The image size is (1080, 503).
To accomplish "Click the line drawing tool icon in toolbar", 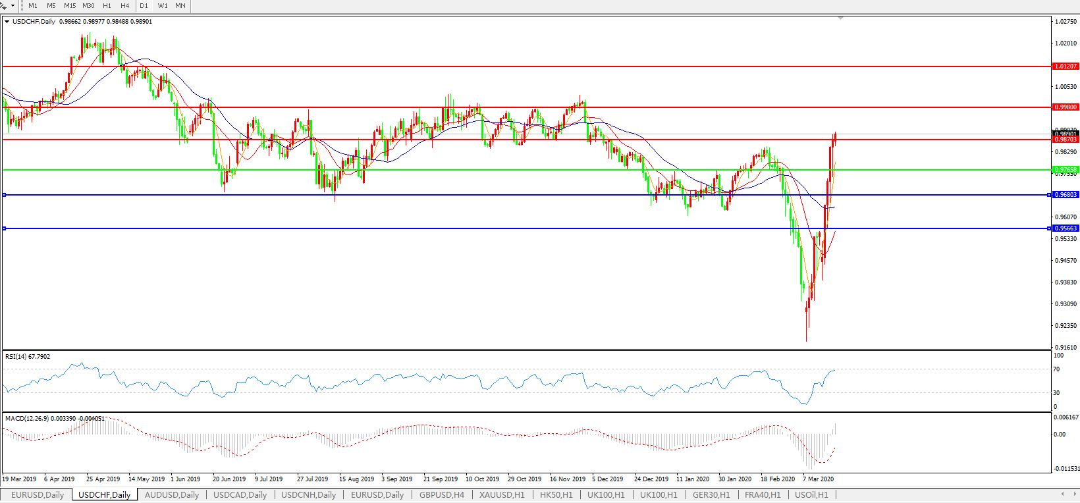I will pos(3,6).
